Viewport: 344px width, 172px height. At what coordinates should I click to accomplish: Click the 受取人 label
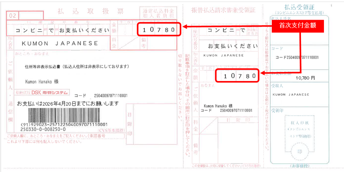pyautogui.click(x=277, y=86)
